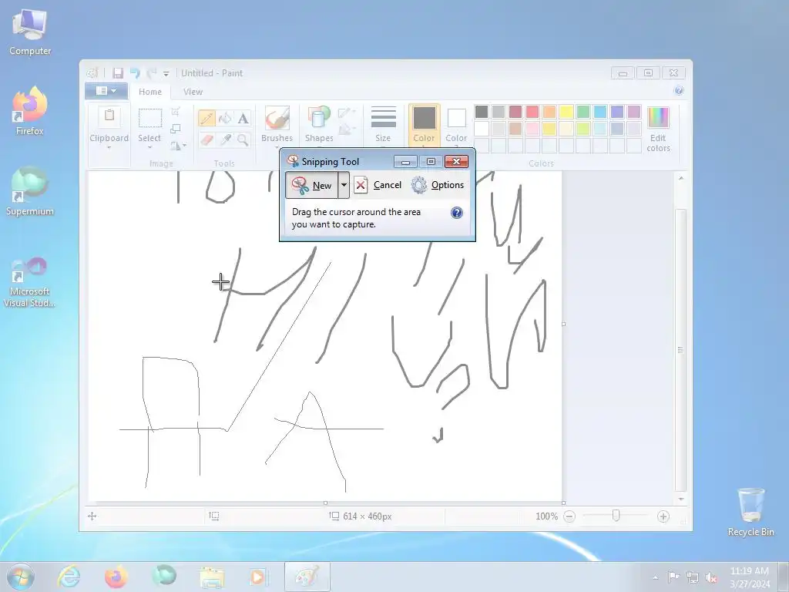Pick the green color swatch in top row

(583, 111)
